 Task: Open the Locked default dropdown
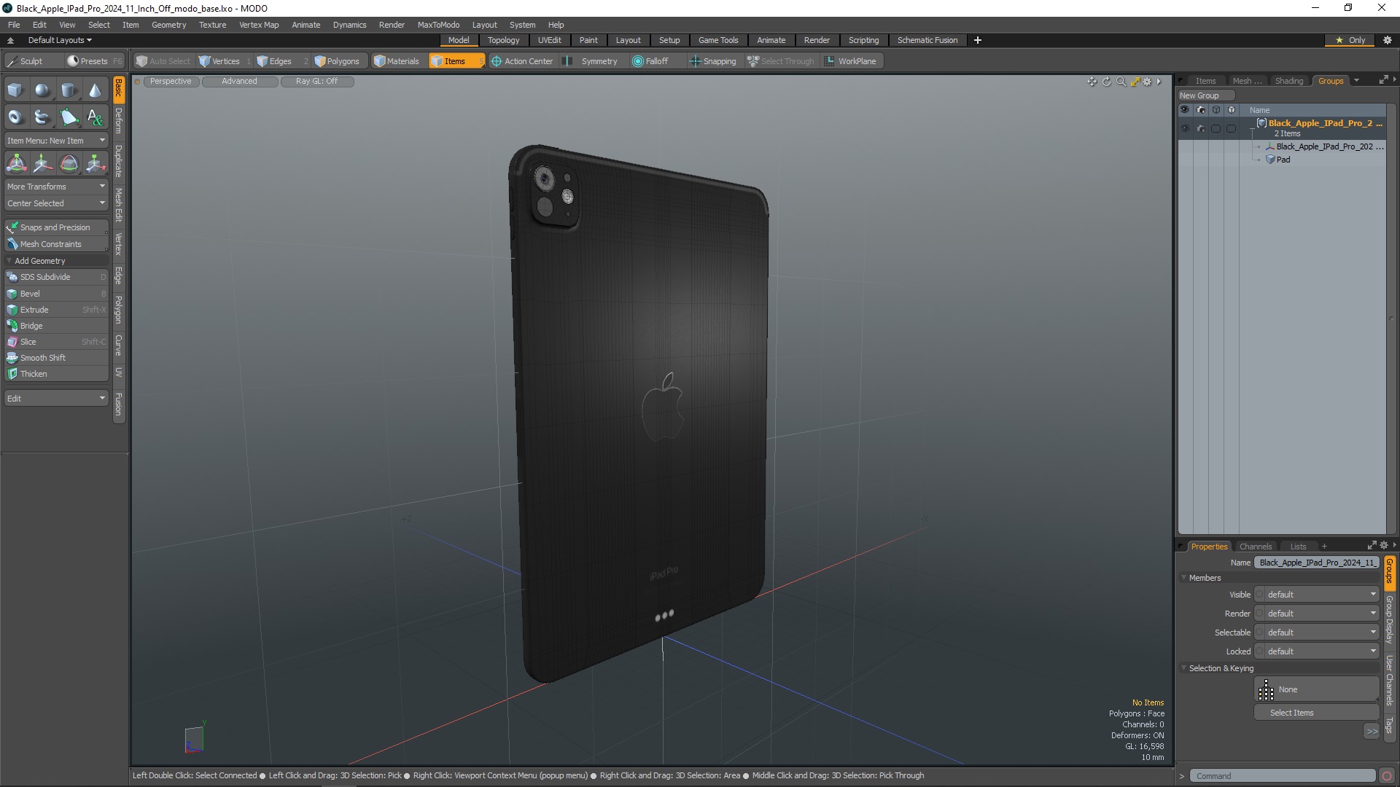coord(1321,651)
